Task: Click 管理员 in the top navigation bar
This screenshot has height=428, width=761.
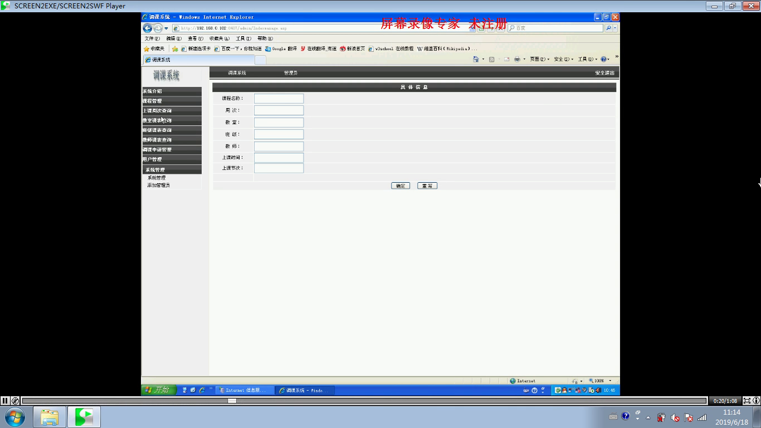Action: [290, 73]
